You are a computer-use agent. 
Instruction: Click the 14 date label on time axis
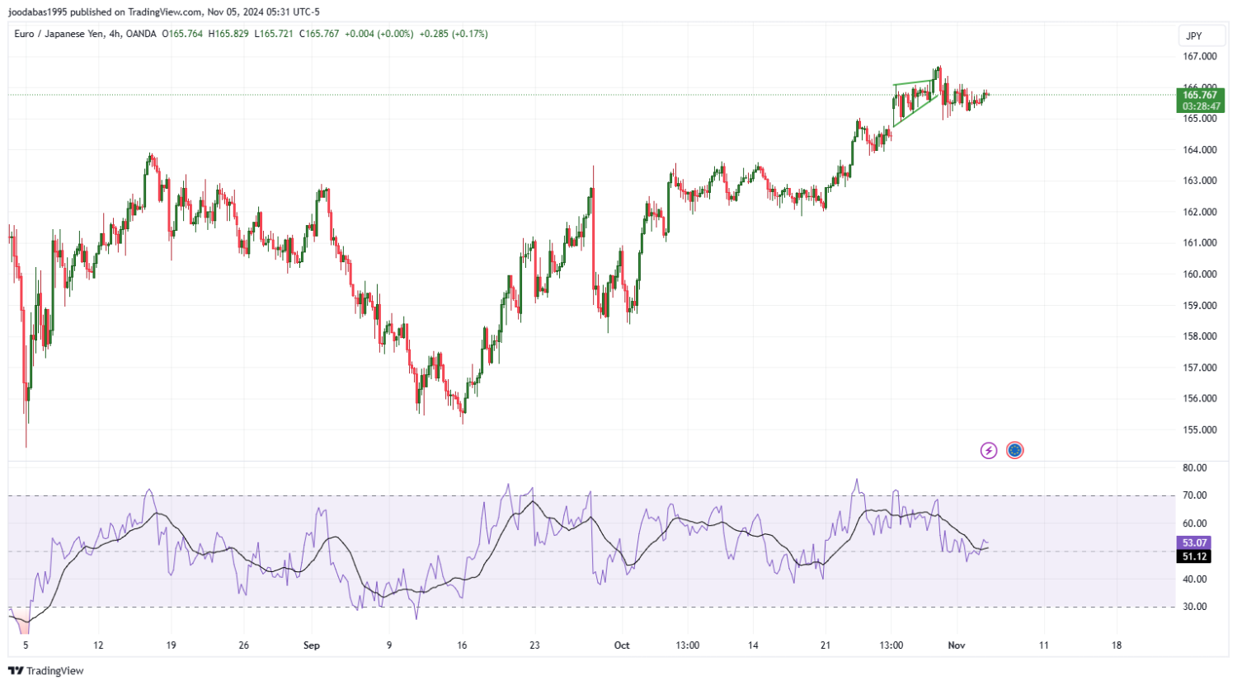(x=753, y=645)
